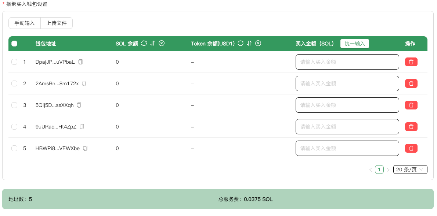Click the clear icon beside Token 余额
437x216 pixels.
tap(258, 44)
